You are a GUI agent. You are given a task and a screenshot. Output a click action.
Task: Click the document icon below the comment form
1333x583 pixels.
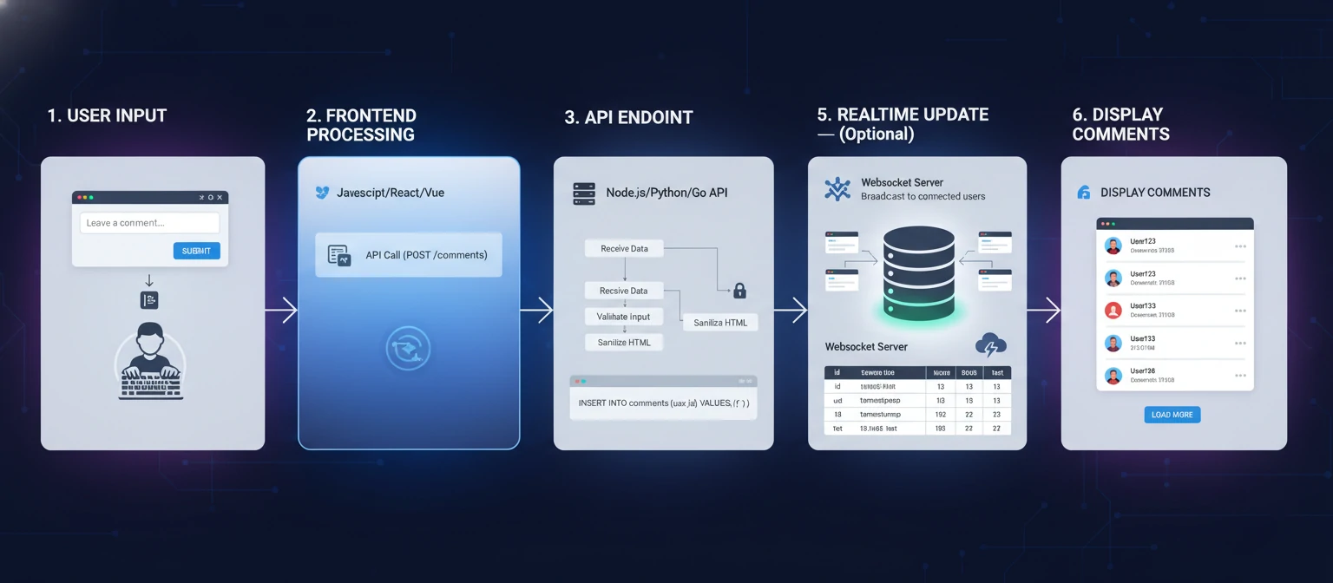(x=149, y=300)
